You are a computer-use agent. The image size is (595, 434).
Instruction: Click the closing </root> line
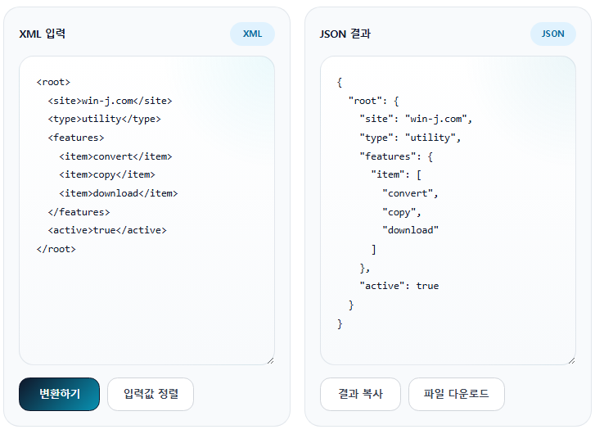pyautogui.click(x=56, y=249)
